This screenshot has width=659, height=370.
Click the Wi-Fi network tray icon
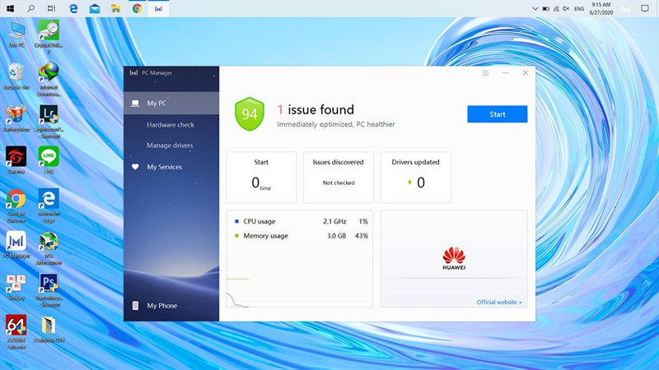point(556,8)
